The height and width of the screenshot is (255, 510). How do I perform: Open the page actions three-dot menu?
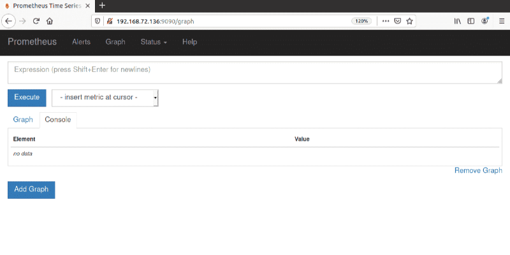[385, 20]
